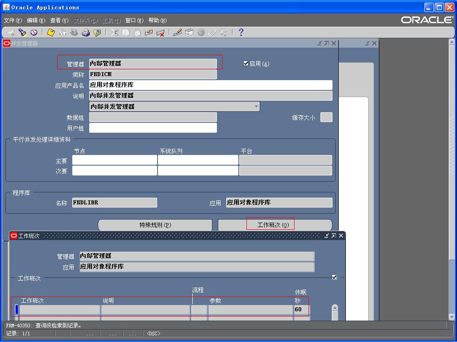Click the Close Form folder icon
The height and width of the screenshot is (342, 457).
coord(97,33)
